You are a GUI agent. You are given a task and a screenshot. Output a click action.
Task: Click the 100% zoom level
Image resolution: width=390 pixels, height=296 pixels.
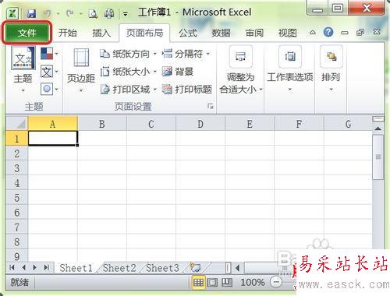click(253, 283)
